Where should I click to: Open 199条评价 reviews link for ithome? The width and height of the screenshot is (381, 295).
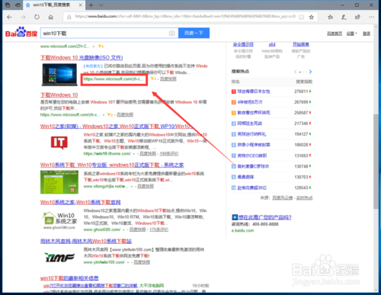click(x=169, y=153)
